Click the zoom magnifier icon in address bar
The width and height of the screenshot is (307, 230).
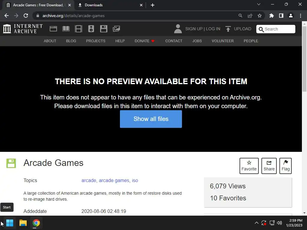[x=240, y=16]
